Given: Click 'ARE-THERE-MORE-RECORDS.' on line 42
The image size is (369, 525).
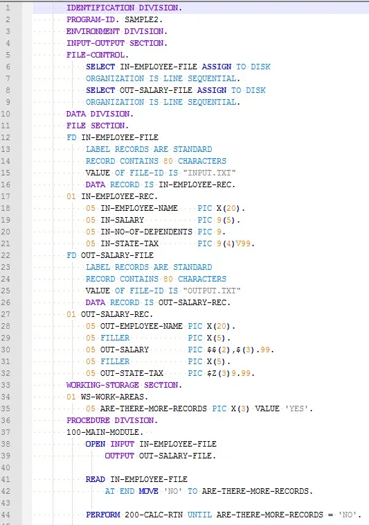Looking at the screenshot, I should (x=258, y=491).
